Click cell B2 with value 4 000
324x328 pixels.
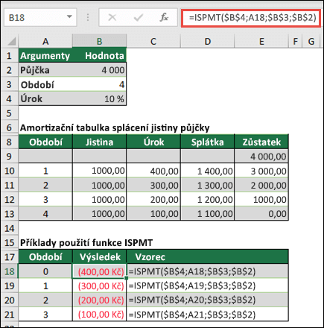coord(99,70)
